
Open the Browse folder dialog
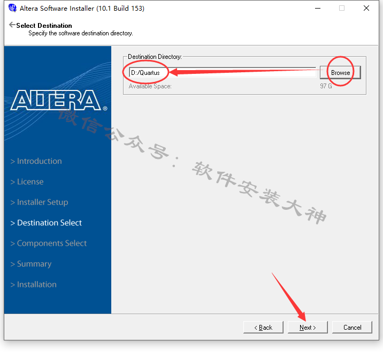tap(340, 72)
